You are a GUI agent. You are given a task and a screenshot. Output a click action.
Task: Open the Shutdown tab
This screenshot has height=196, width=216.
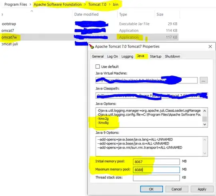pos(172,57)
